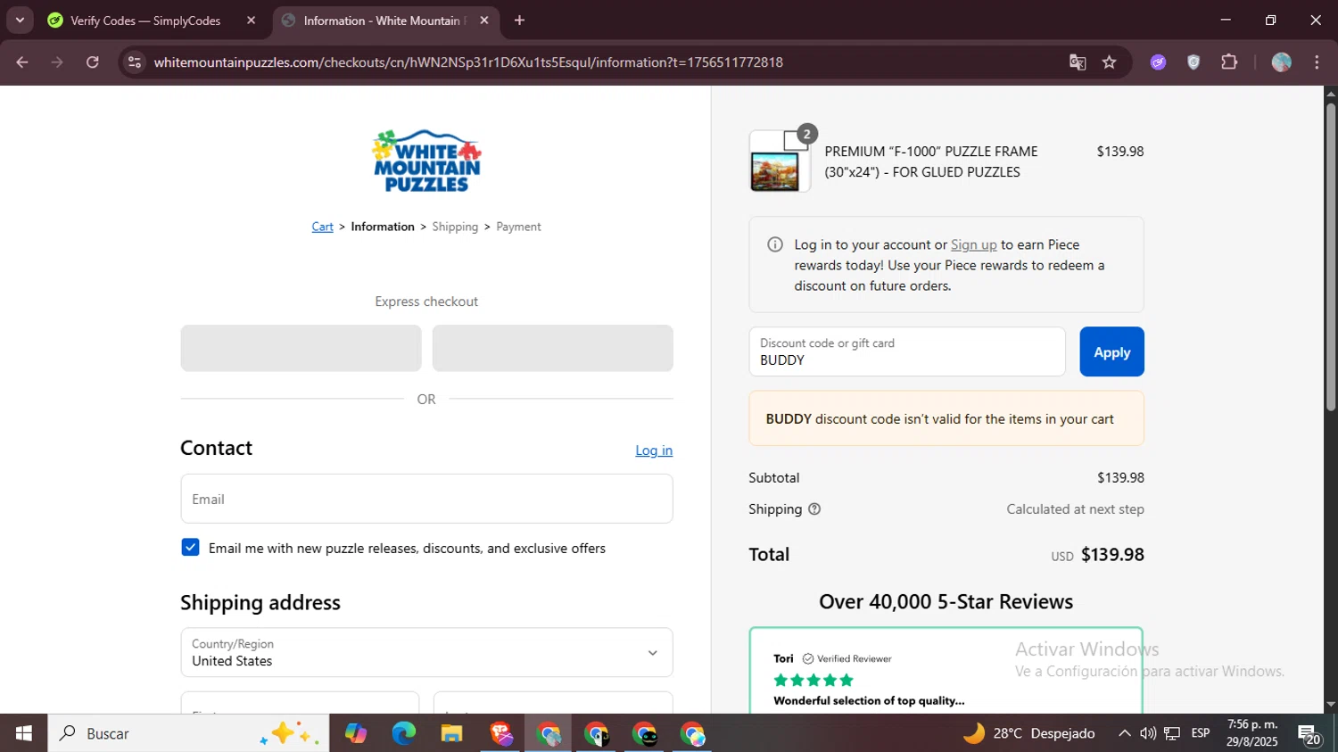Close the Information - White Mountain tab

pos(484,21)
